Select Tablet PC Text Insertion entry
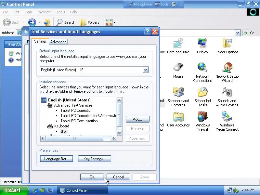Image resolution: width=260 pixels, height=195 pixels. click(79, 121)
